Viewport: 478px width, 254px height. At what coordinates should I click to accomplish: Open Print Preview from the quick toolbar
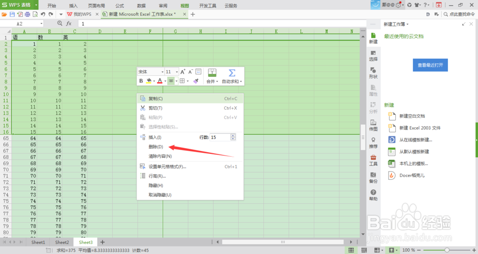pos(35,14)
